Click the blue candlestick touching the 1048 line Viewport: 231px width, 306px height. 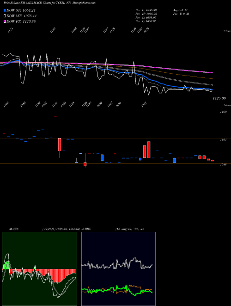point(175,160)
